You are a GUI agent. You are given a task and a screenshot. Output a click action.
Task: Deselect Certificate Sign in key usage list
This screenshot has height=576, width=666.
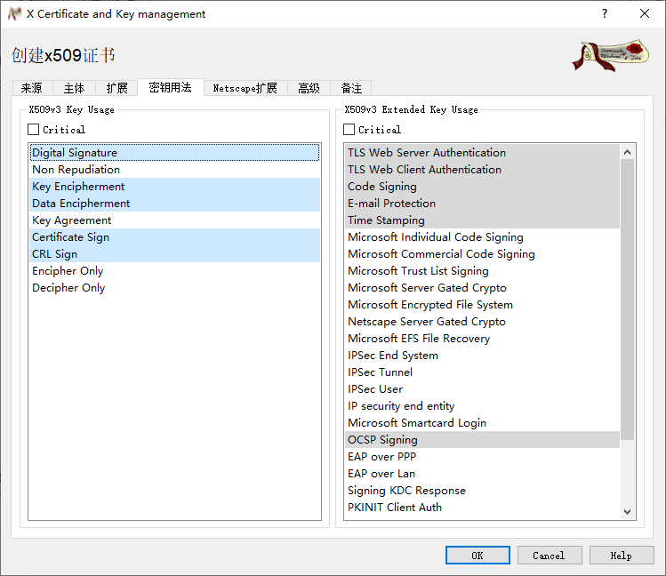click(70, 237)
